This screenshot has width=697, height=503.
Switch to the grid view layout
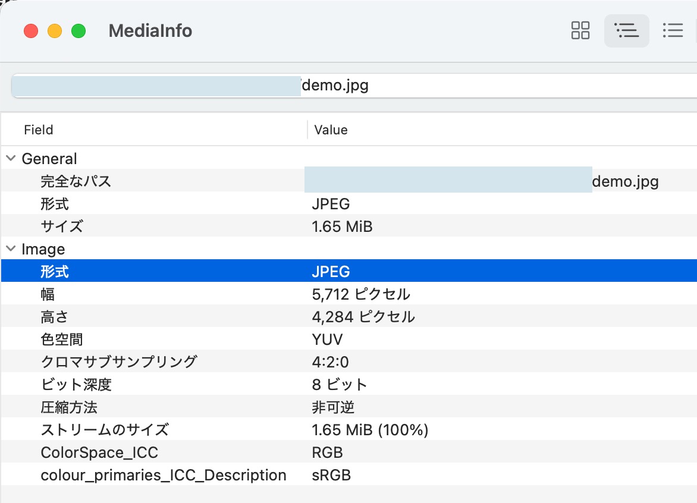(579, 30)
